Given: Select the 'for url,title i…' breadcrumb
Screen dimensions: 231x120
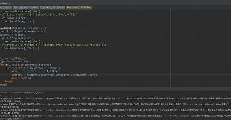Looking at the screenshot, I should (x=52, y=7).
